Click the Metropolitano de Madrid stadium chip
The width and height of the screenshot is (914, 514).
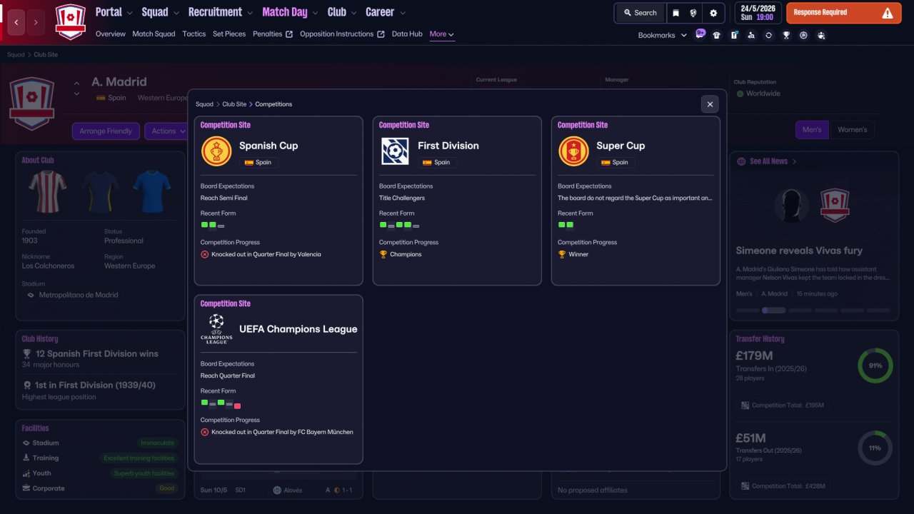point(71,295)
